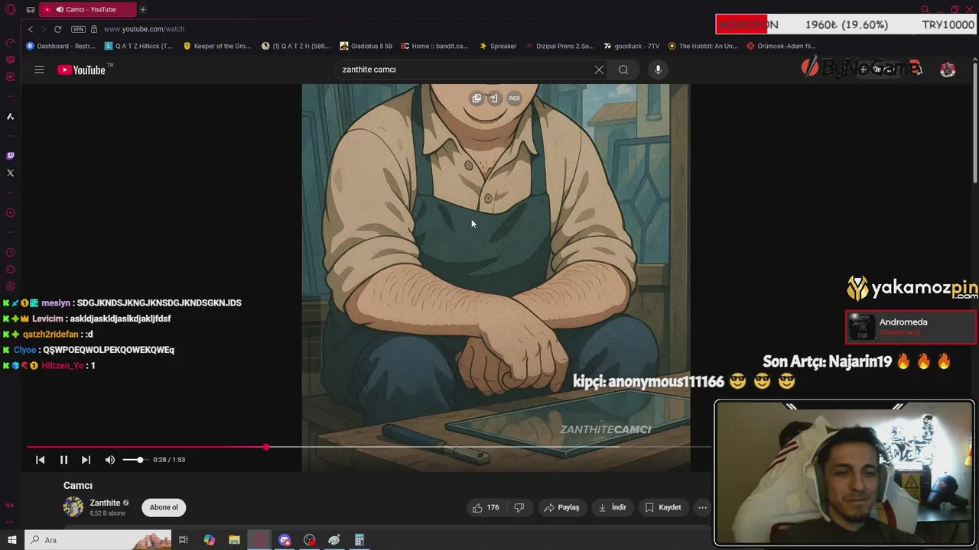Go to the previous video

pos(41,460)
